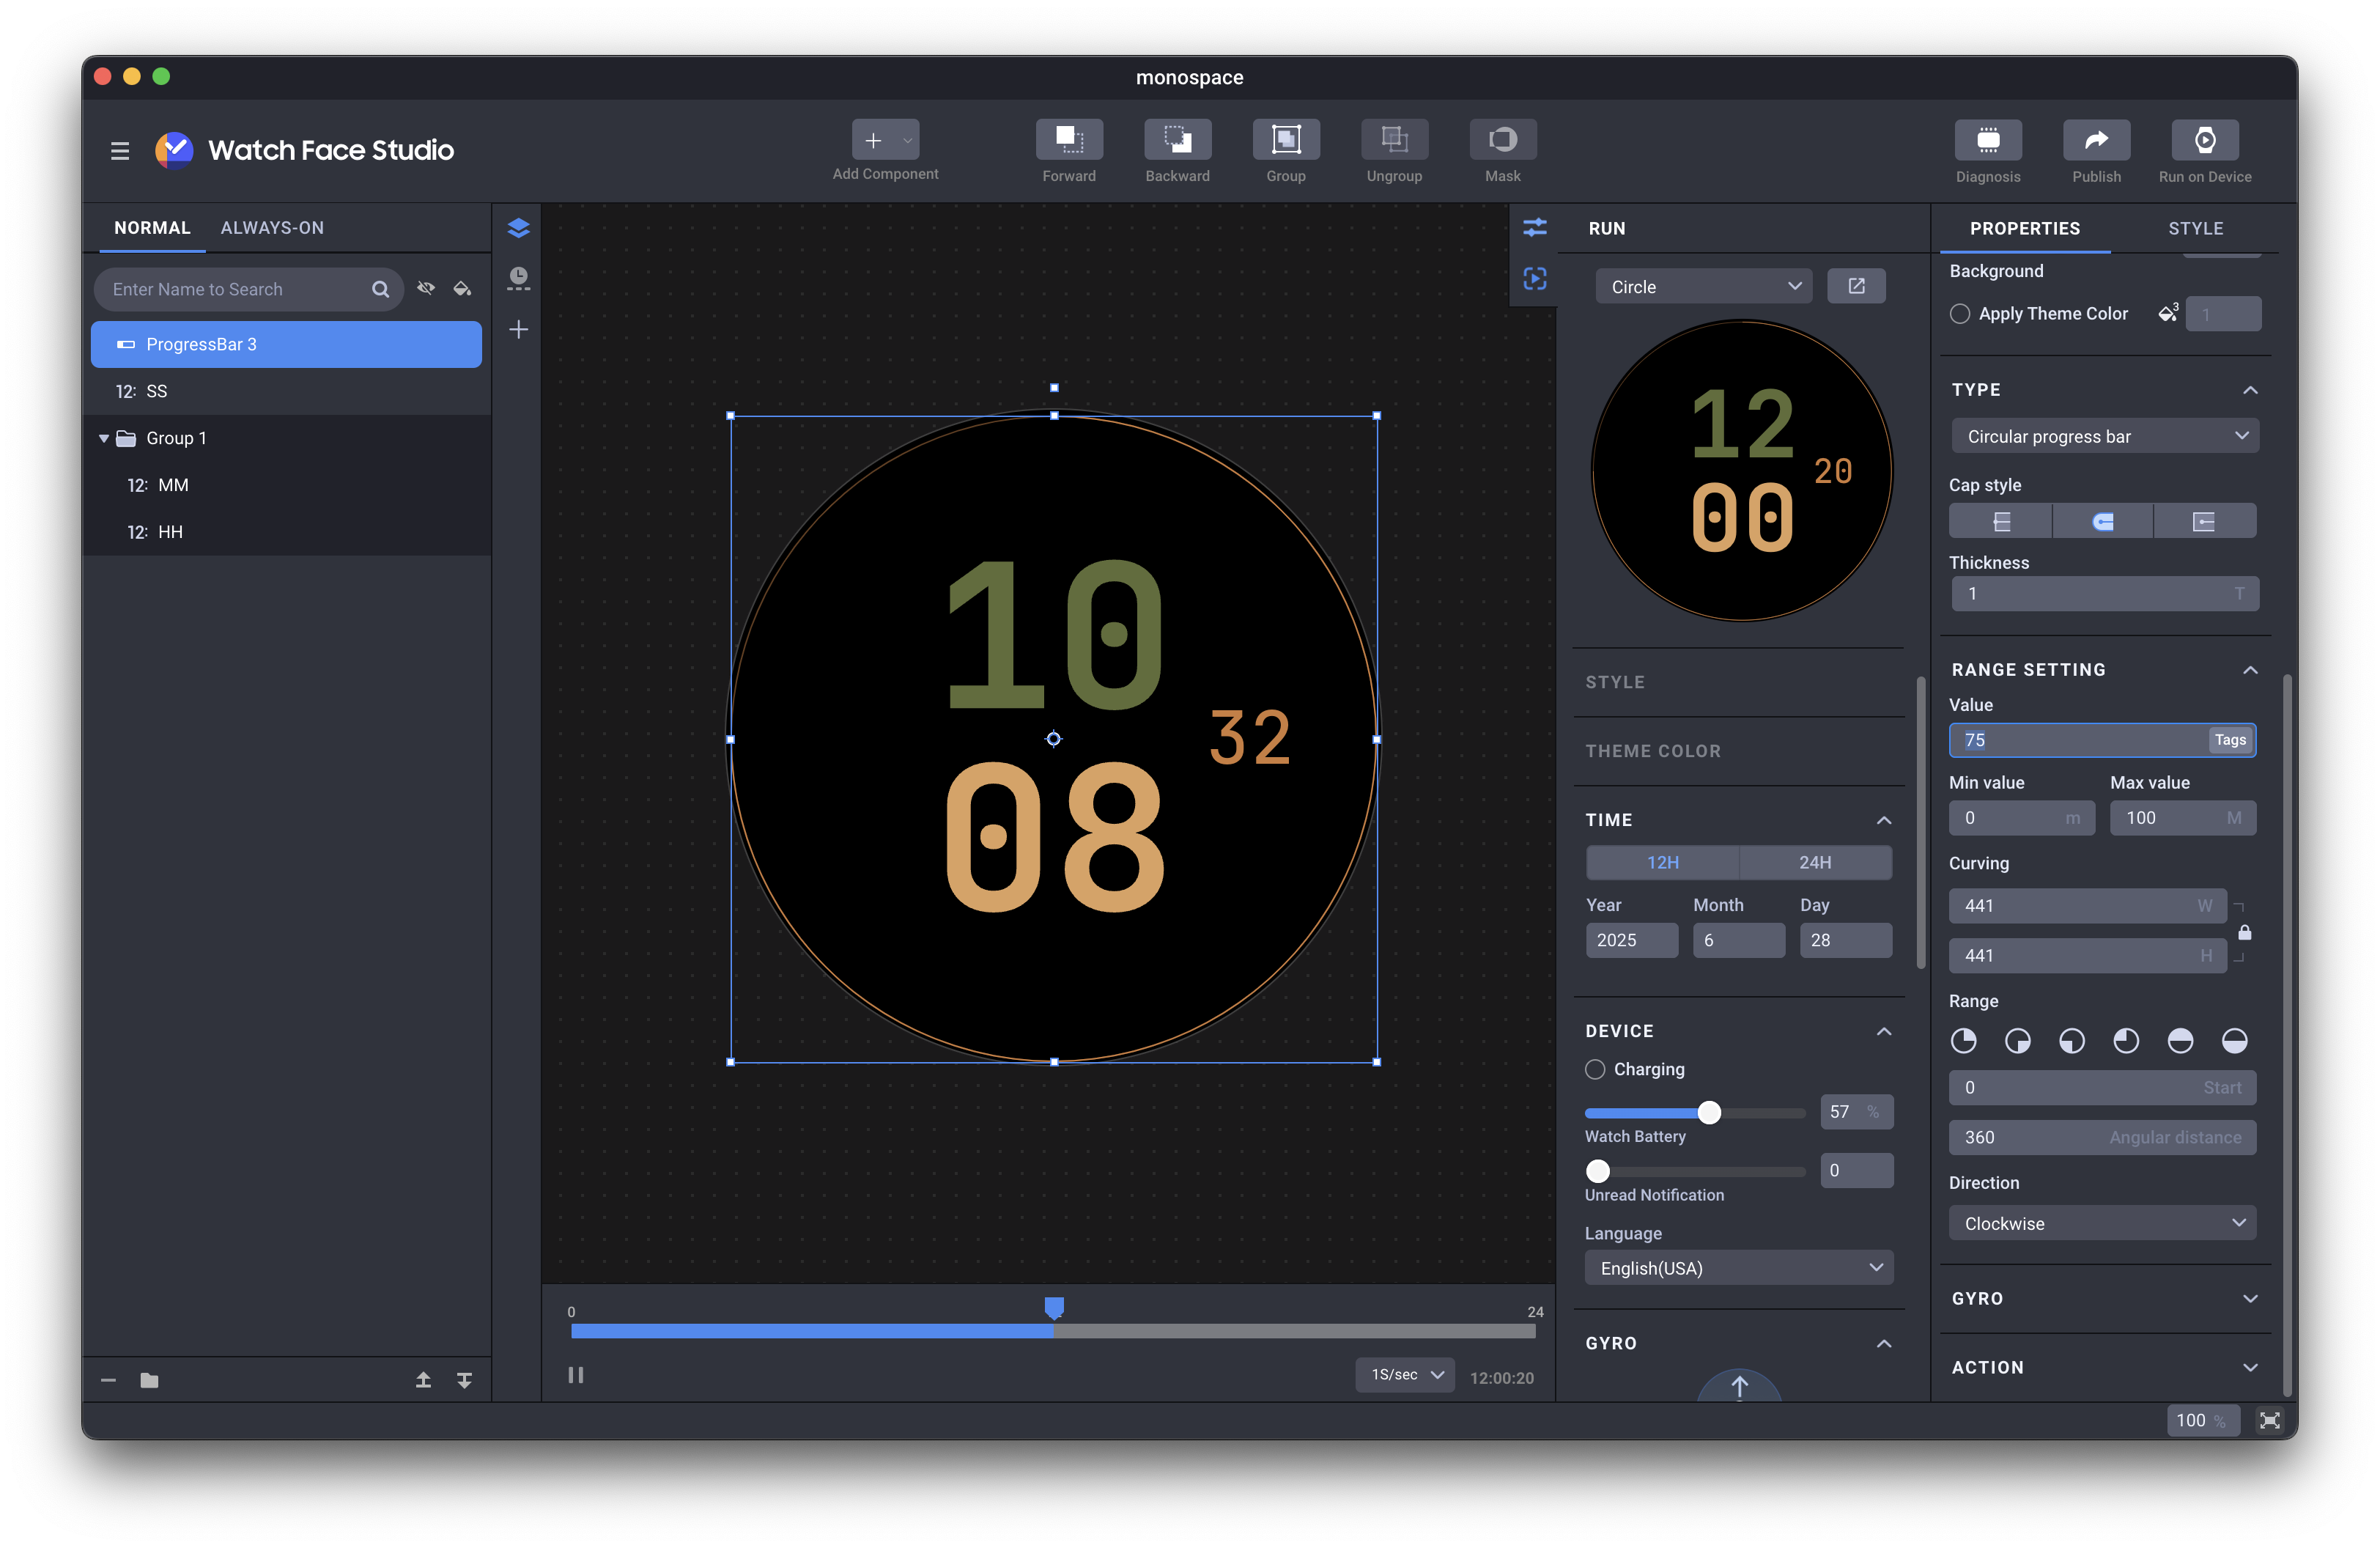Open the STYLE tab in properties
Image resolution: width=2380 pixels, height=1548 pixels.
pos(2195,228)
